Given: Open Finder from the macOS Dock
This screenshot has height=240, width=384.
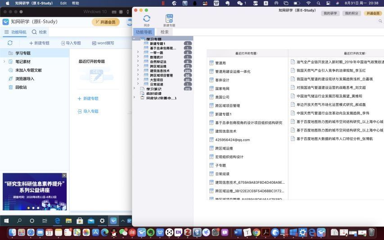Looking at the screenshot, I should coord(12,232).
